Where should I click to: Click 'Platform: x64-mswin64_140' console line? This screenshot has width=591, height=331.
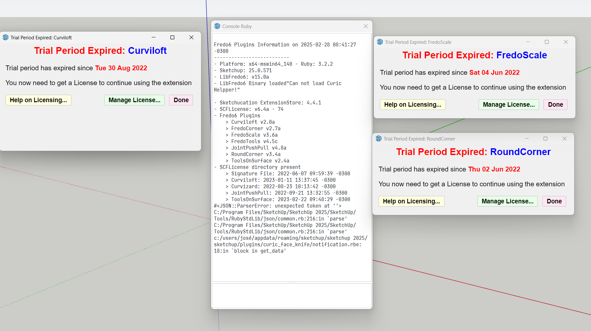273,64
